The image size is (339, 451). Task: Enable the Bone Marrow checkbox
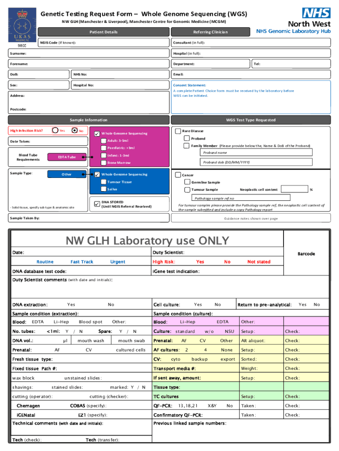pos(103,163)
